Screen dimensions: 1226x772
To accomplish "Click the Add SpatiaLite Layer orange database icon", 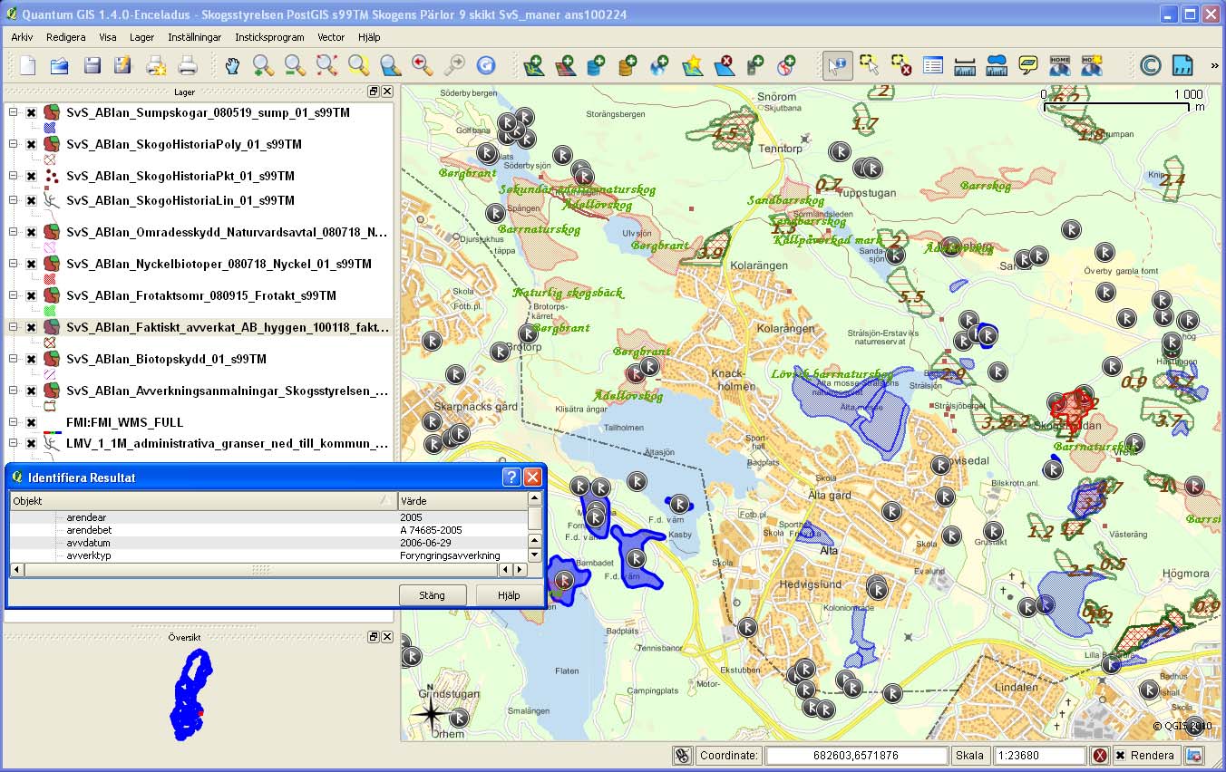I will point(628,65).
